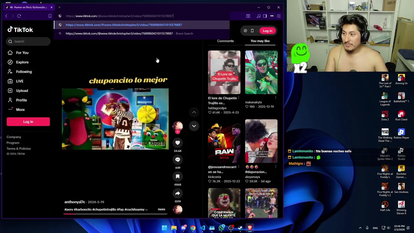Viewport: 414px width, 233px height.
Task: Open the Terms & Policies link
Action: (18, 149)
